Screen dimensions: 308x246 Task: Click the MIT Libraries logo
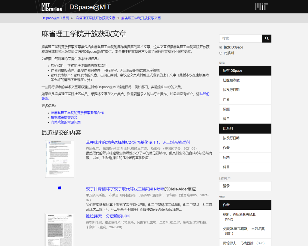[51, 6]
